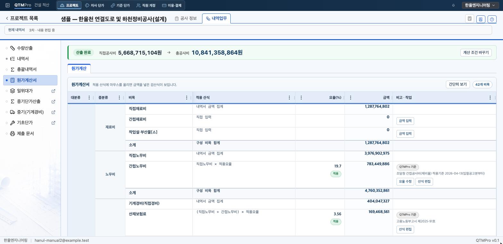The width and height of the screenshot is (503, 244).
Task: Collapse the sidebar panel toggle icon
Action: (x=7, y=5)
